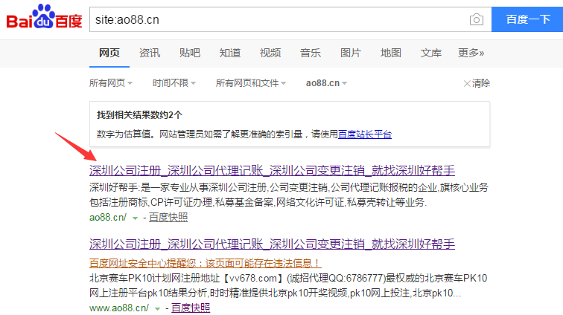Open 百度快照 for the ao88.cn/ result
The height and width of the screenshot is (315, 563).
click(168, 218)
